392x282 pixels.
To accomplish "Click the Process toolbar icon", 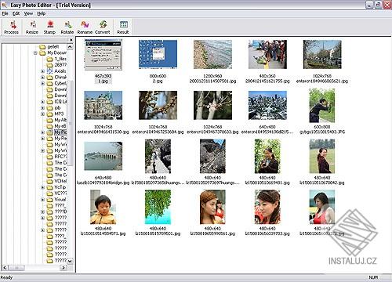I will (12, 27).
